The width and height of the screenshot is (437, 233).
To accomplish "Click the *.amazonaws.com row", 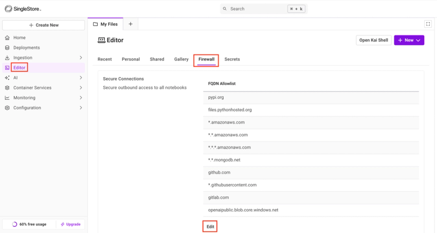I will point(311,122).
